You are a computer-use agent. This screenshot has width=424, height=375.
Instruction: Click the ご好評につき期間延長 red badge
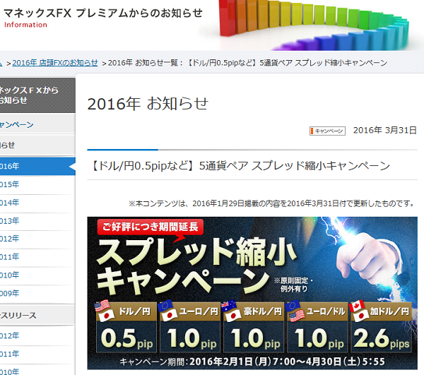[151, 227]
